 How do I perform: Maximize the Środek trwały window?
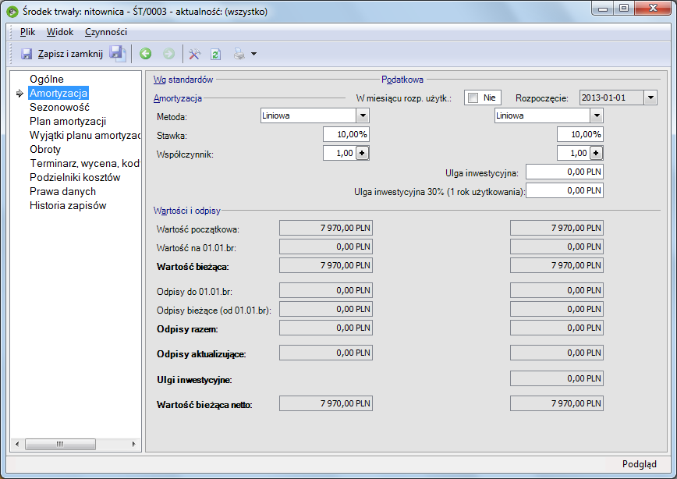624,9
